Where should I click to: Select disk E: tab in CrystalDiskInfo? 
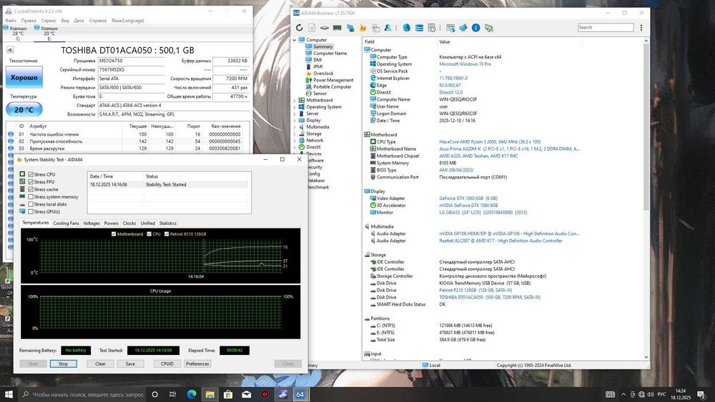(49, 34)
